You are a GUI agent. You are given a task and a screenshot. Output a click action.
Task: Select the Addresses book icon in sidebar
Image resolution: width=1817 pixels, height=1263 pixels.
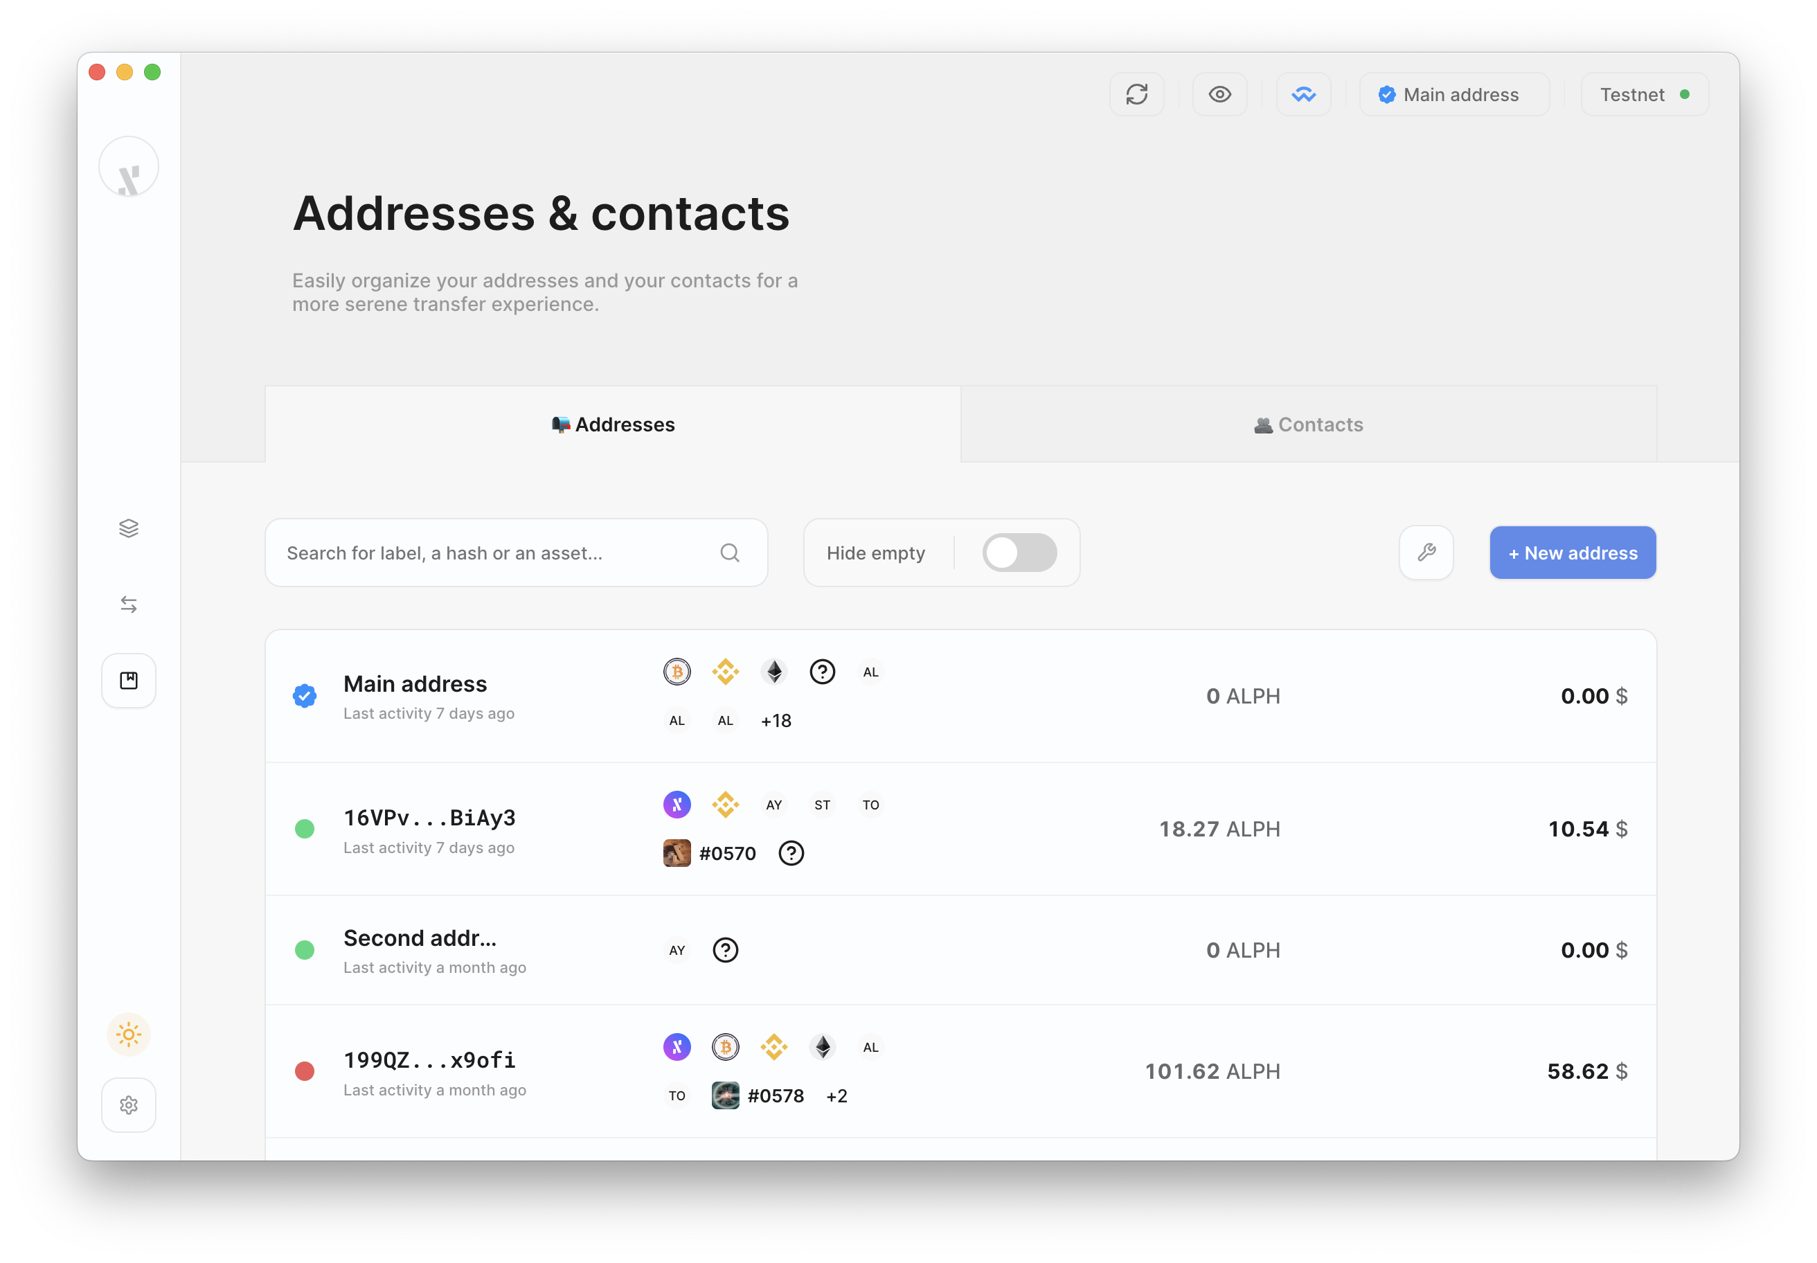[129, 681]
